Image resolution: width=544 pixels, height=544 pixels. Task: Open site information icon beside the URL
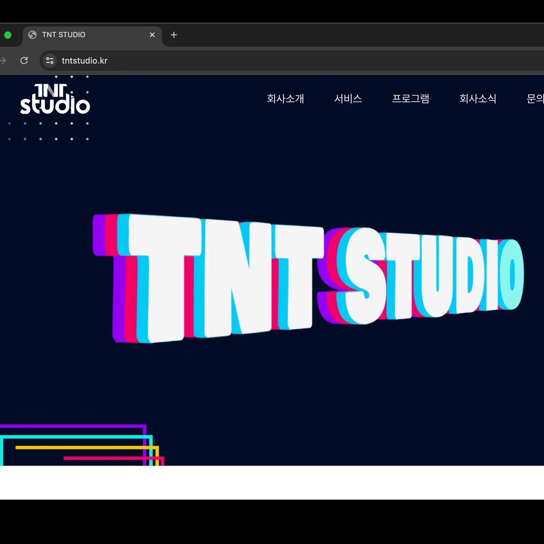[x=50, y=61]
